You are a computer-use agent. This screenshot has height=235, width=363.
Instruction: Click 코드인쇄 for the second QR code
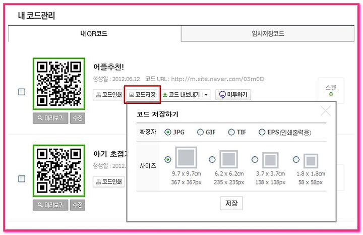(x=109, y=182)
